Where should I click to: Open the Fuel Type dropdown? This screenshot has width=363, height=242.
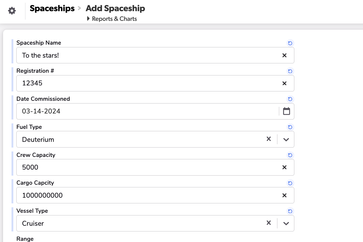pos(286,139)
